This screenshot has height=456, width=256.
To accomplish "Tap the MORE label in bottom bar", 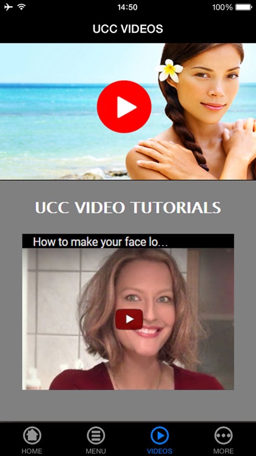I will [223, 451].
